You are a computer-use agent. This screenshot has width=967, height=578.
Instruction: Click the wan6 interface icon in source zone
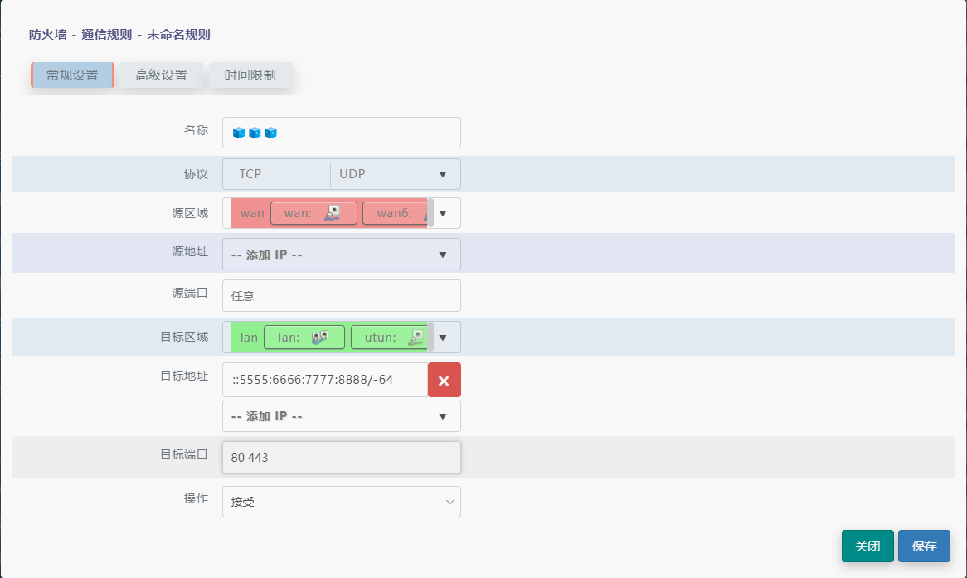(x=425, y=214)
